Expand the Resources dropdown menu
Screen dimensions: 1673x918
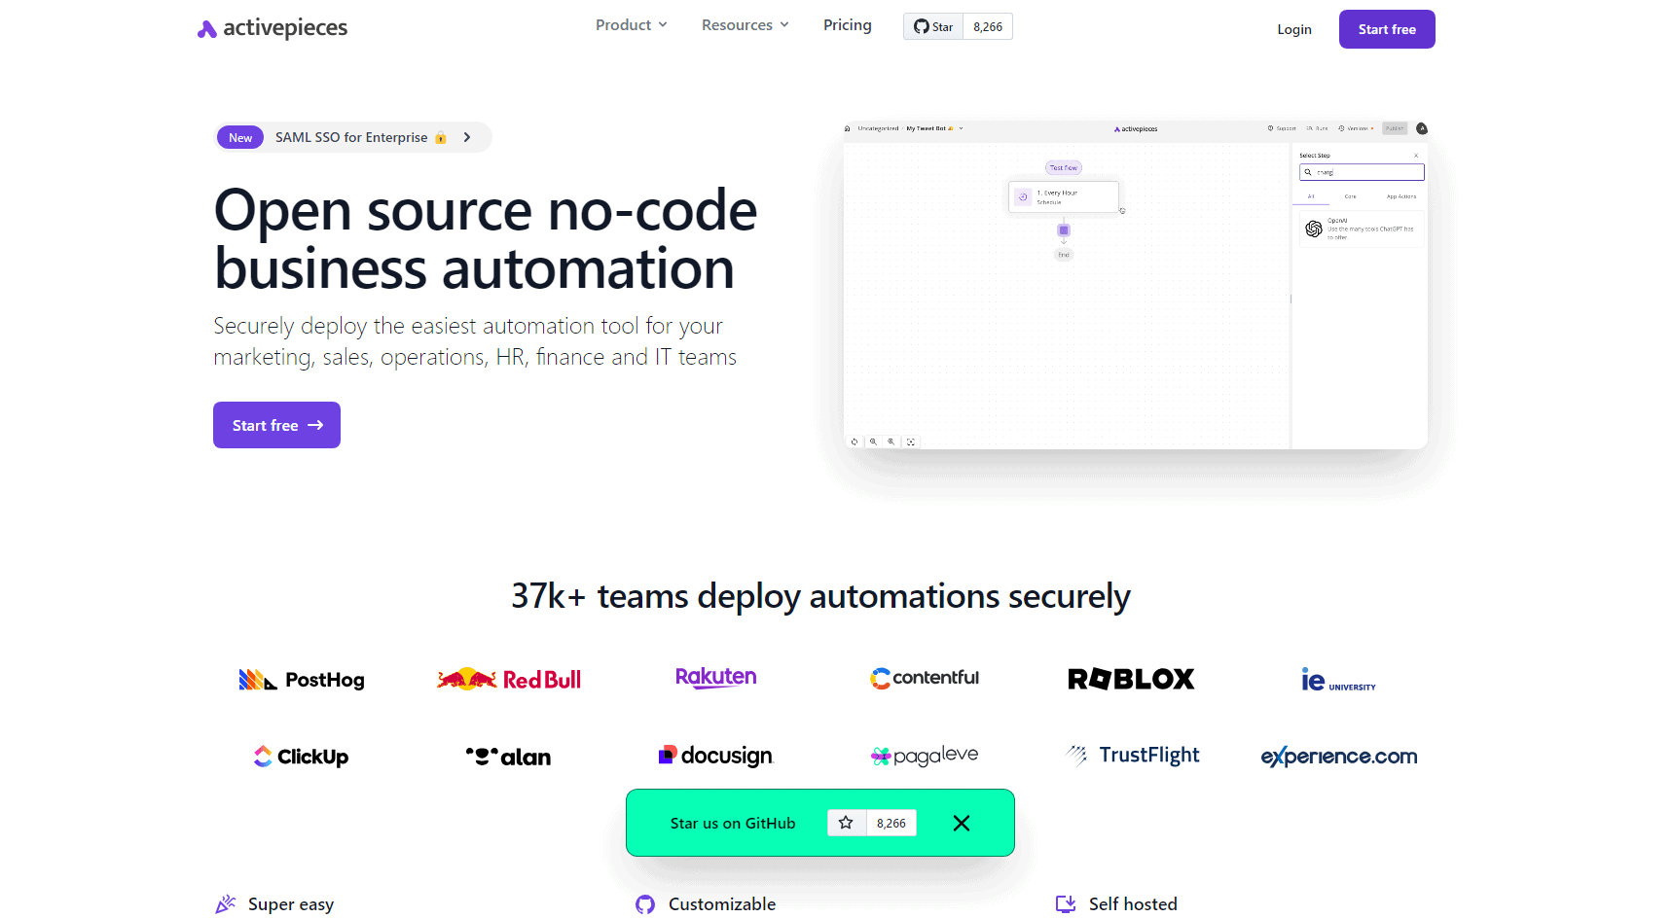(x=745, y=25)
